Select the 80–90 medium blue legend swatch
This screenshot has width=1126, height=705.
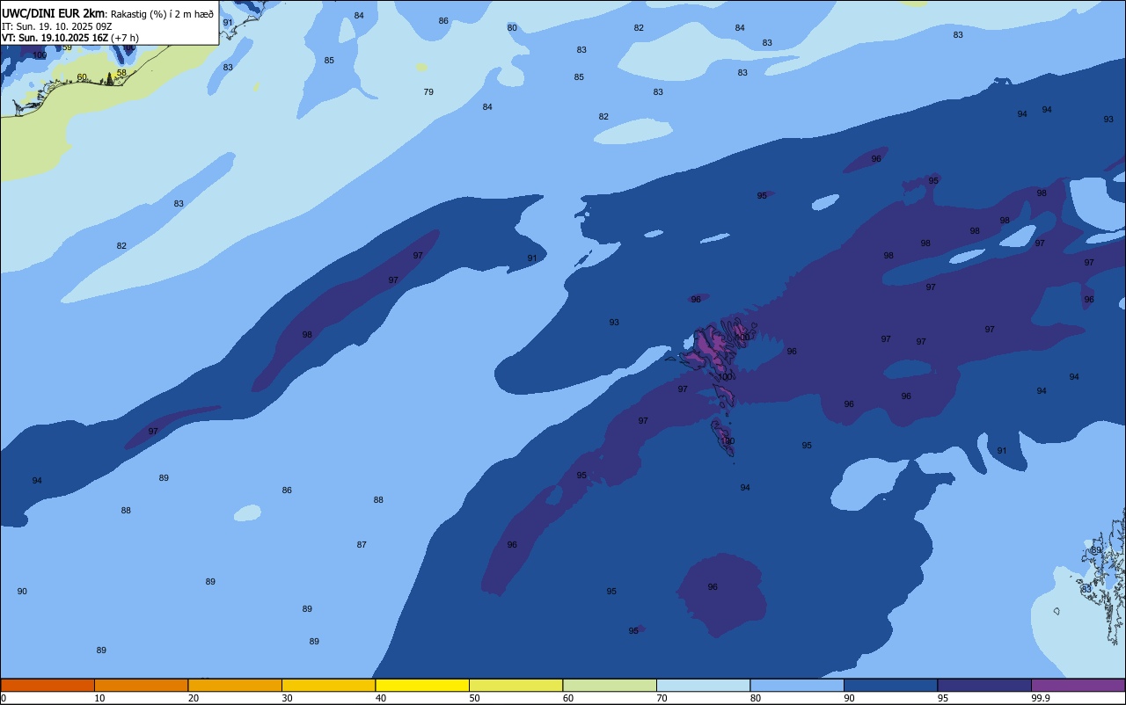pyautogui.click(x=797, y=685)
